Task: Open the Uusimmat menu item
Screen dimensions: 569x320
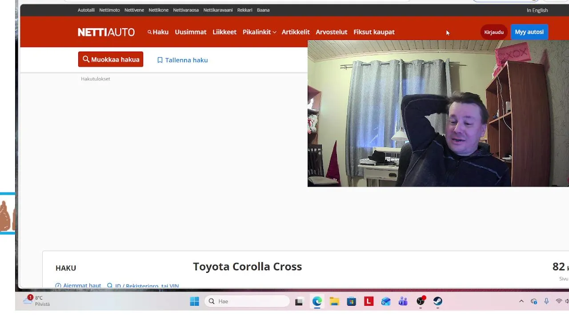Action: (191, 32)
